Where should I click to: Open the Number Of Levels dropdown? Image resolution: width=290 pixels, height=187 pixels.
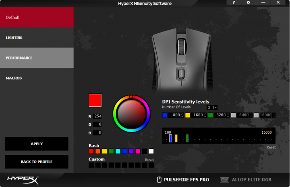tap(212, 108)
